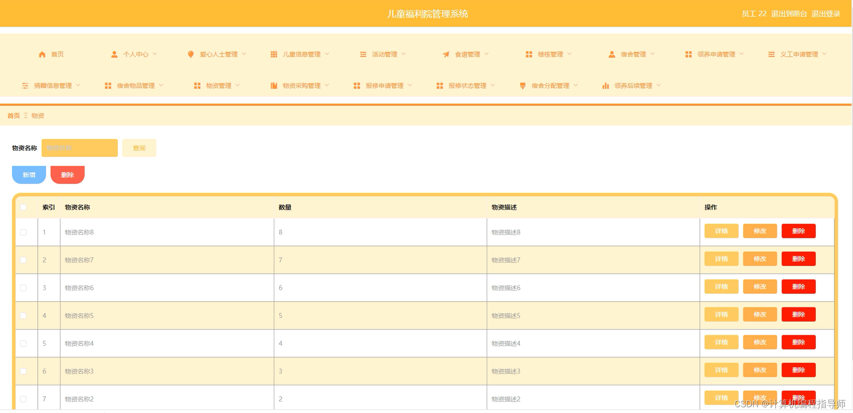Click the bar chart icon beside 领养后续管理

point(606,85)
